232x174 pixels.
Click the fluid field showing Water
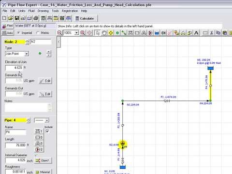click(35, 26)
